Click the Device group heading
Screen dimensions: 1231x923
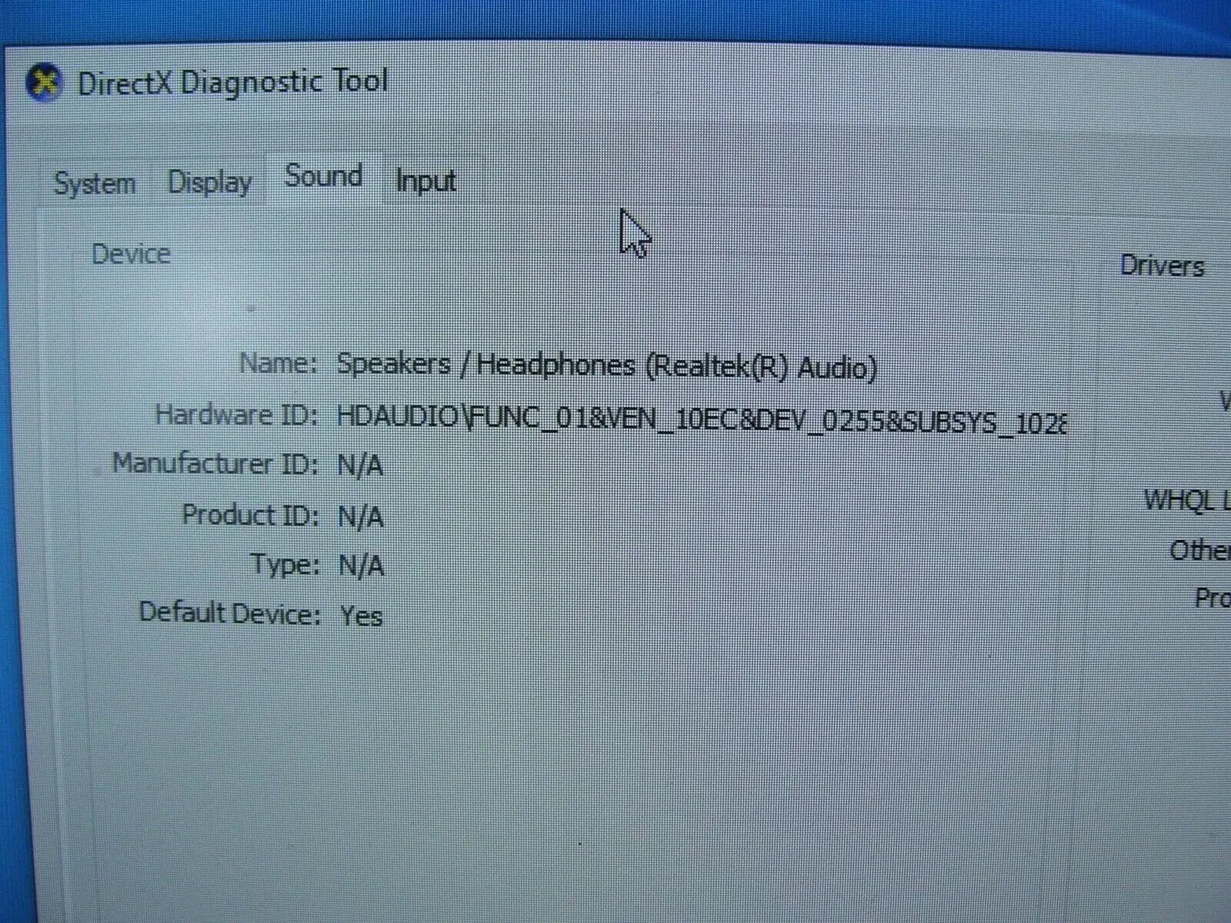pos(131,254)
